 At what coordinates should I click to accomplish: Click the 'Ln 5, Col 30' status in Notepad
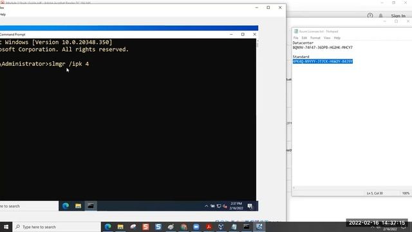(375, 193)
